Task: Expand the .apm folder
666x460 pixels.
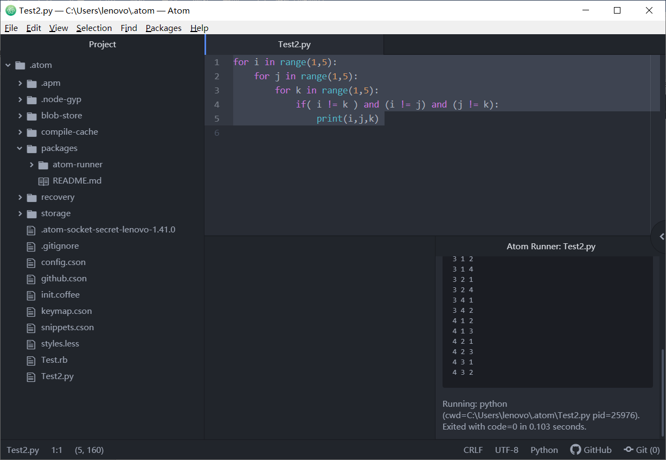Action: (20, 83)
